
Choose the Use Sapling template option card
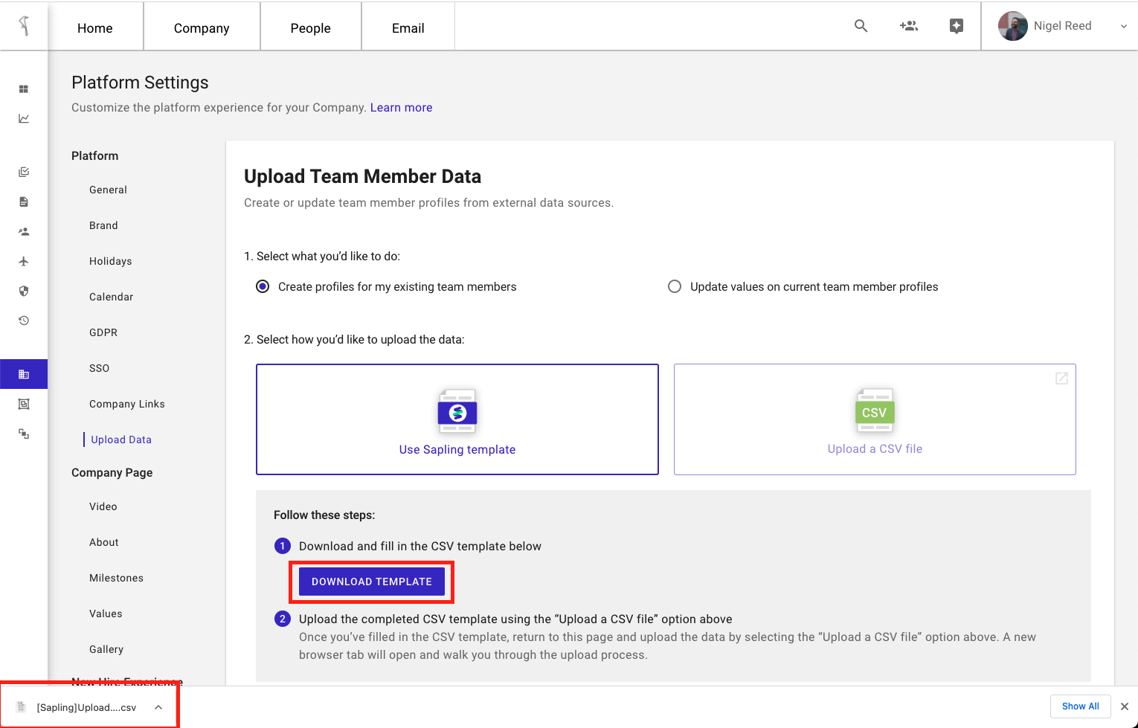tap(457, 419)
